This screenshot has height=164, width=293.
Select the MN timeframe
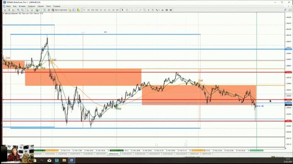click(117, 10)
